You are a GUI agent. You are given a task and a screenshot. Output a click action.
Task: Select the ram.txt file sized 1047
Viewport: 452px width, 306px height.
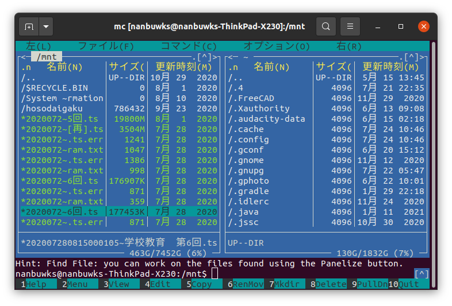[119, 150]
